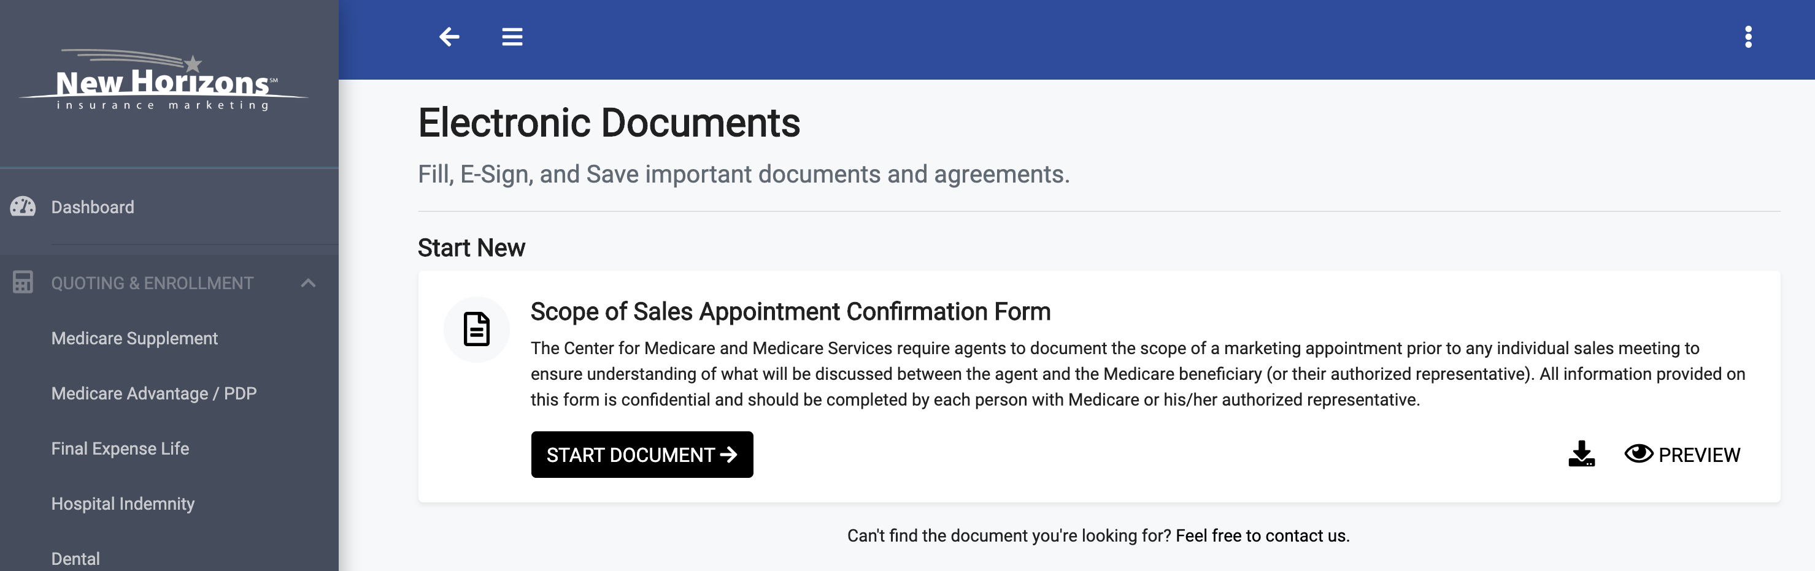Viewport: 1815px width, 571px height.
Task: Click the dashboard gauge icon
Action: 24,206
